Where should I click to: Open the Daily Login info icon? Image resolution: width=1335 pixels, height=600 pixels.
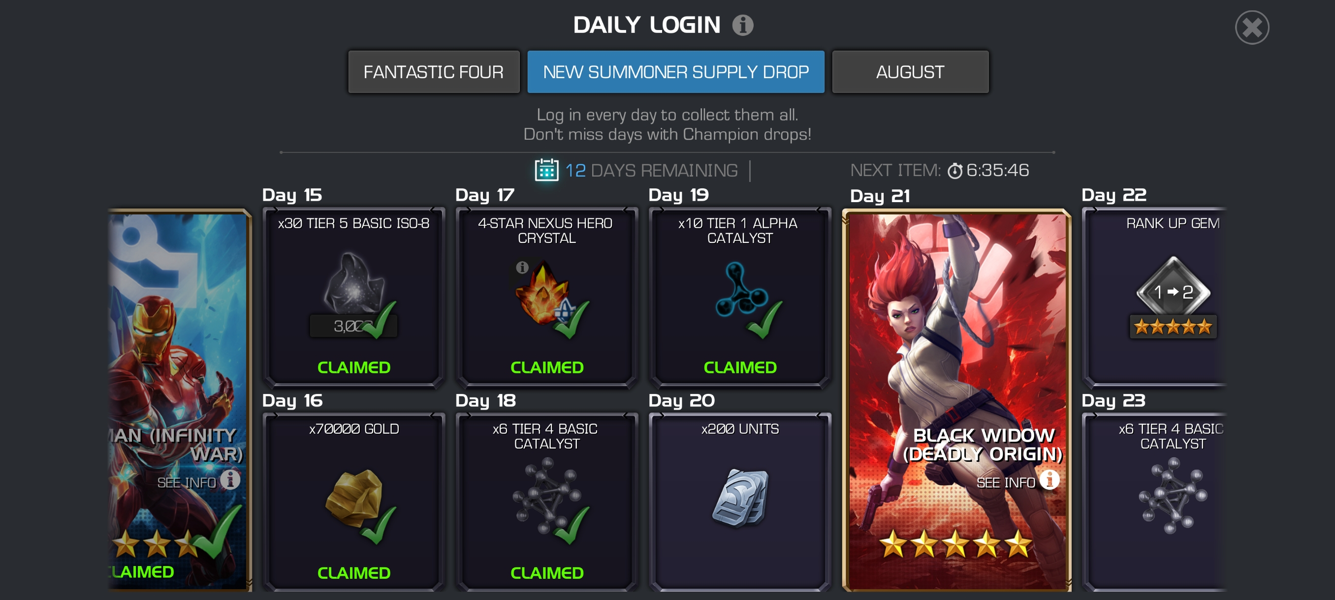743,25
